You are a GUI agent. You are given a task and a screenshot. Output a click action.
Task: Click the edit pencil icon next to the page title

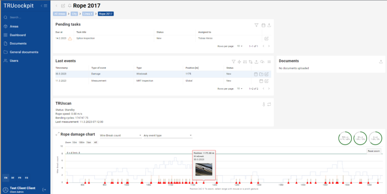[63, 6]
